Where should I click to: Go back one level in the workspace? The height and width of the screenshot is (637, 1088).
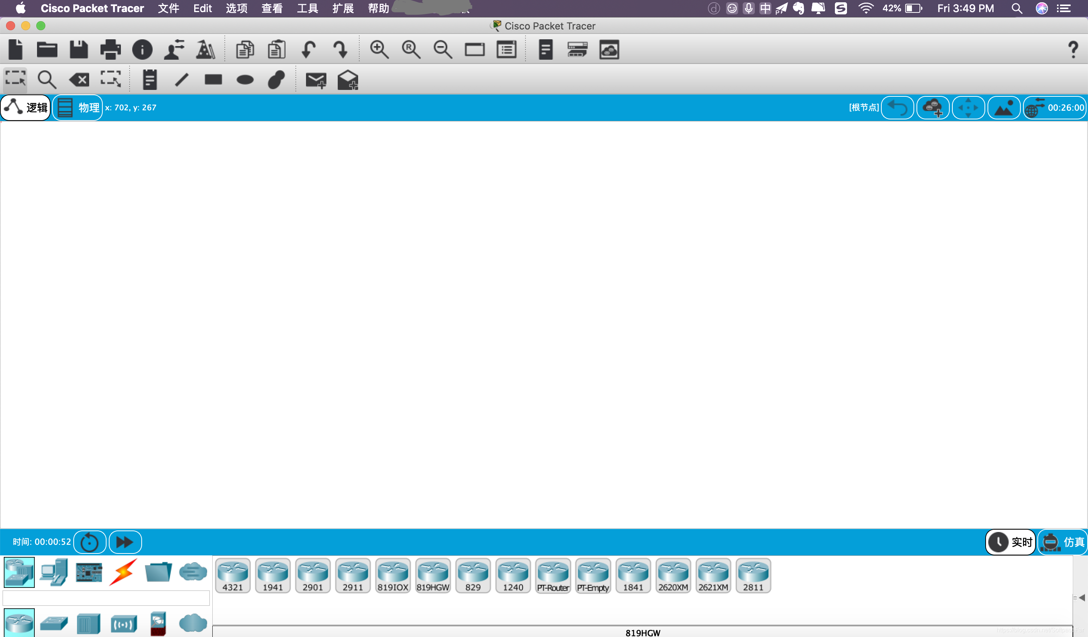(898, 108)
